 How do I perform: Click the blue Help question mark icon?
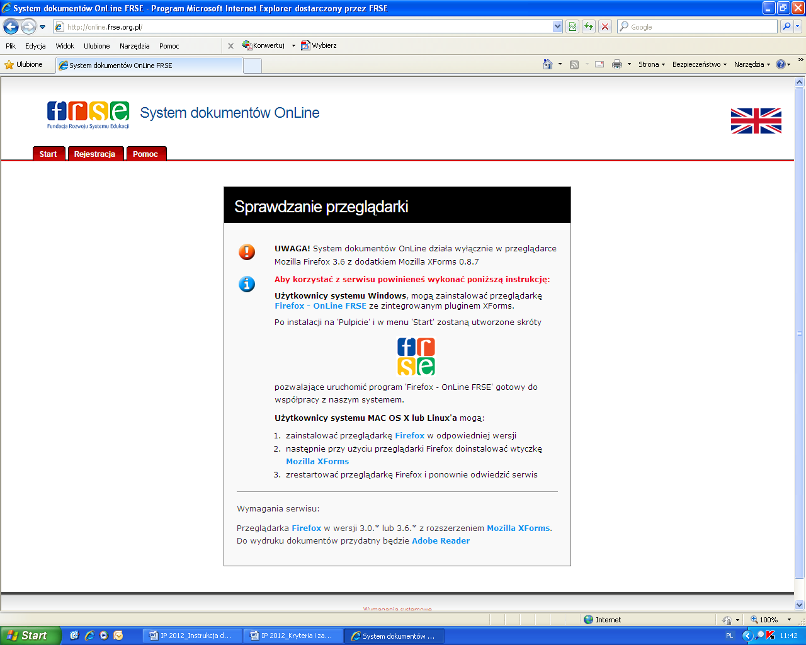pyautogui.click(x=781, y=64)
